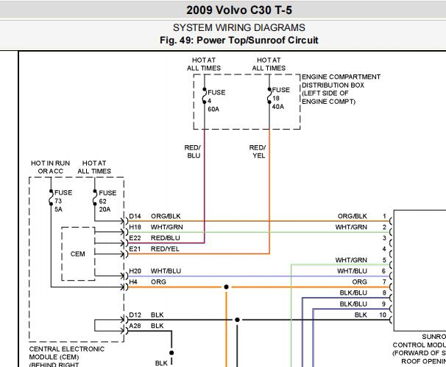446x367 pixels.
Task: Click the sunroof 'CONTROL MODUL' caption
Action: pyautogui.click(x=420, y=345)
